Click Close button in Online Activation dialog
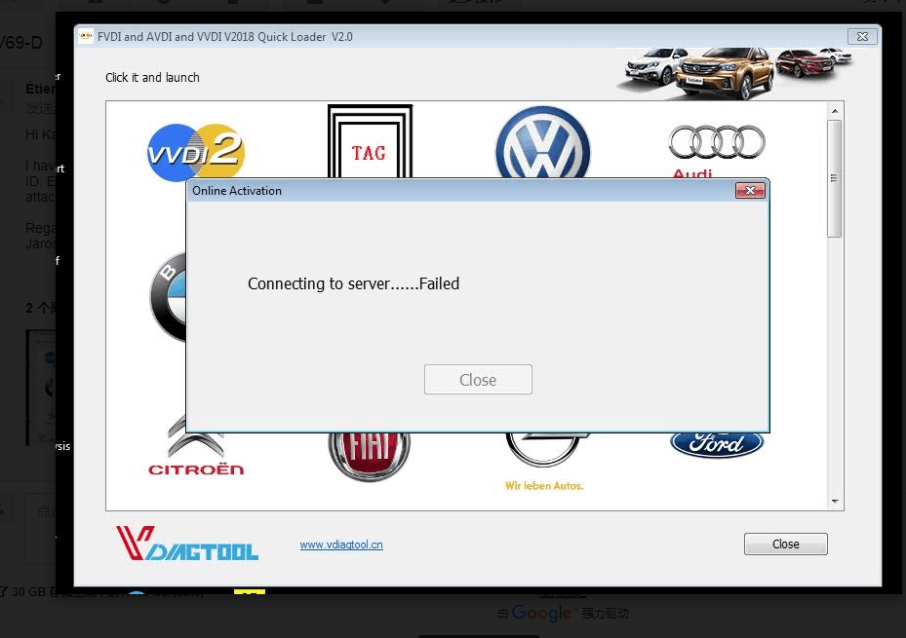906x638 pixels. click(478, 380)
